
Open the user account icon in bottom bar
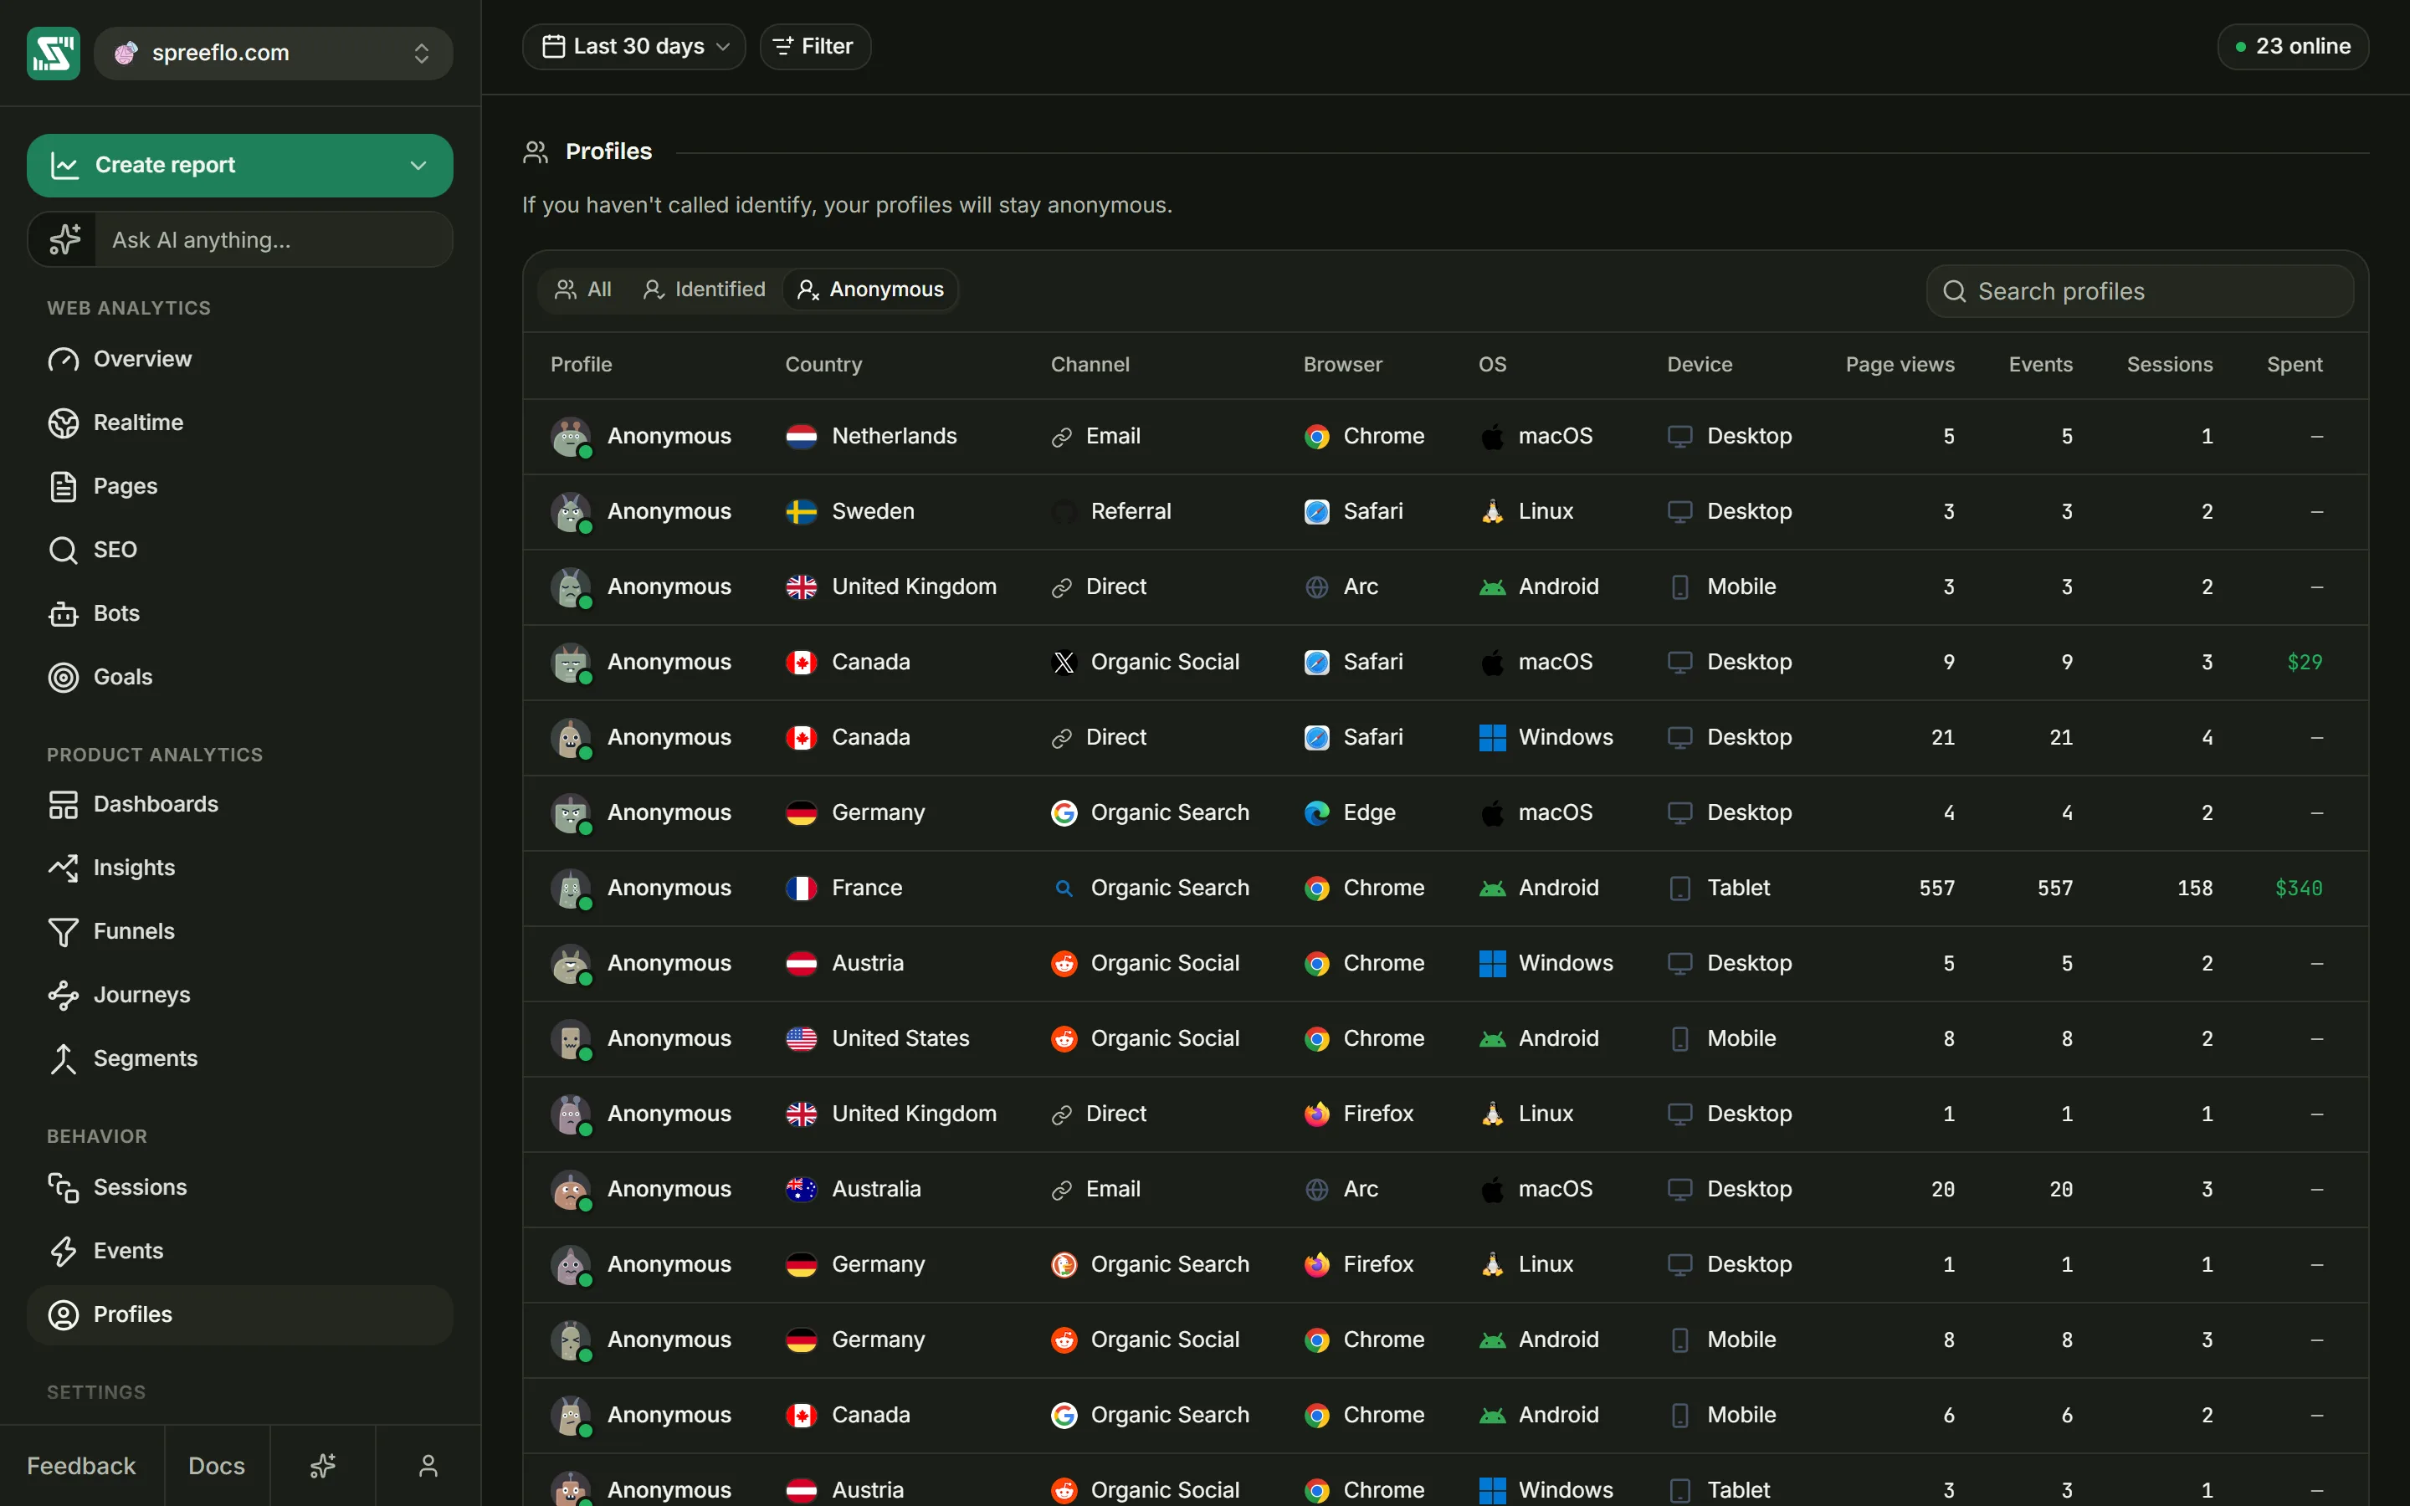tap(428, 1465)
